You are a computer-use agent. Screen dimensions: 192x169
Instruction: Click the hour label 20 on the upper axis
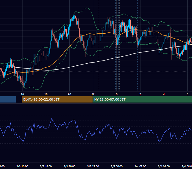coord(69,94)
